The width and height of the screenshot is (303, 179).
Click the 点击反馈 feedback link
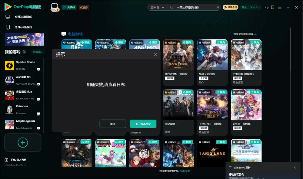tap(185, 171)
